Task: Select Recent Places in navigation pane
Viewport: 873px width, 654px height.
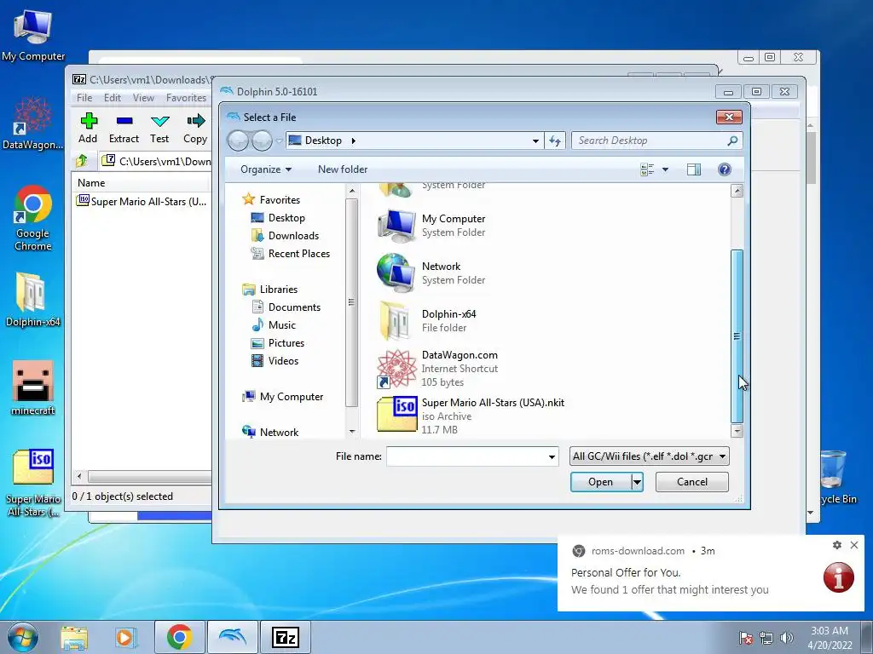Action: (x=291, y=254)
